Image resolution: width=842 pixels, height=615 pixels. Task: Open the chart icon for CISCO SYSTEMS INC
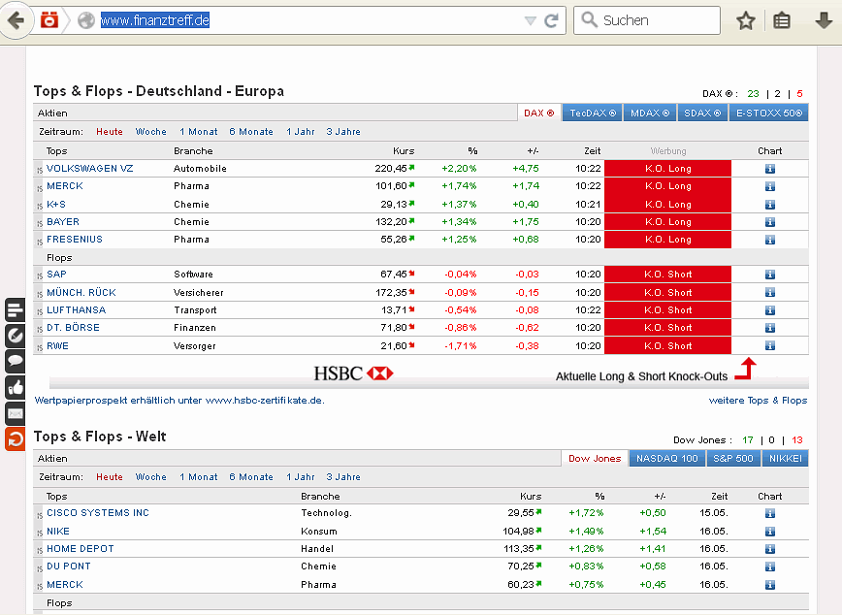point(770,513)
